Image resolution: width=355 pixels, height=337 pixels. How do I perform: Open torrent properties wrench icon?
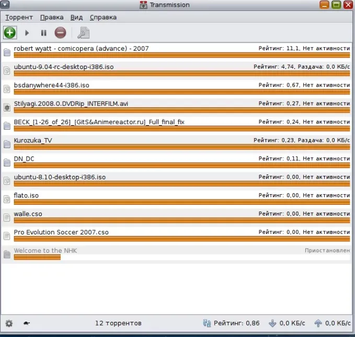84,33
